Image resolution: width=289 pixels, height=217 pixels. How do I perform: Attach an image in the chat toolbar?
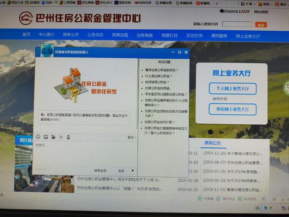(46, 137)
